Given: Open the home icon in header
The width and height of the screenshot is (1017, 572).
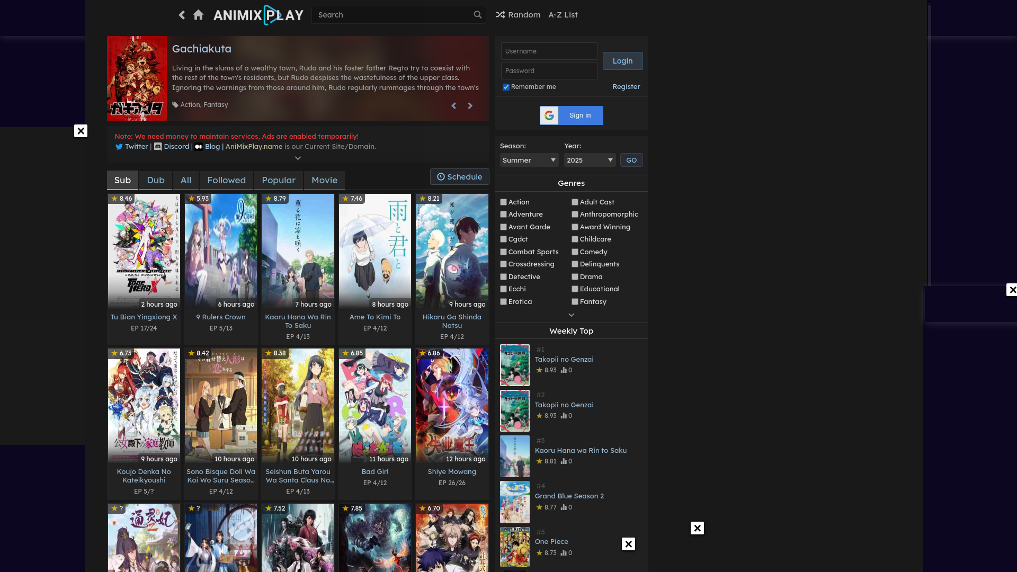Looking at the screenshot, I should point(198,15).
